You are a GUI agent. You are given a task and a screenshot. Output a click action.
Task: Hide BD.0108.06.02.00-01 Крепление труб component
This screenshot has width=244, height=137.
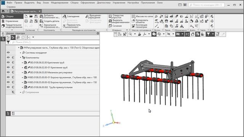8,68
